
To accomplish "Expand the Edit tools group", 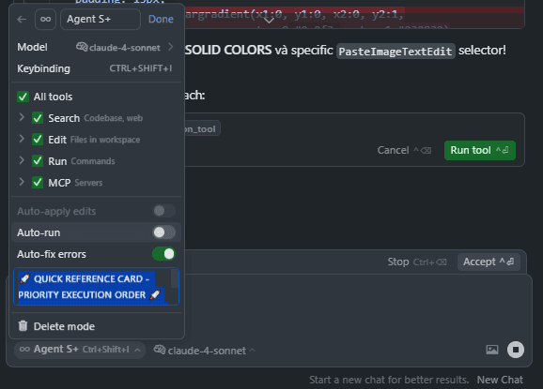I will pos(22,139).
